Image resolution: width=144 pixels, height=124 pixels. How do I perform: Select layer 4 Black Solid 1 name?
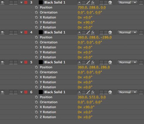55,32
